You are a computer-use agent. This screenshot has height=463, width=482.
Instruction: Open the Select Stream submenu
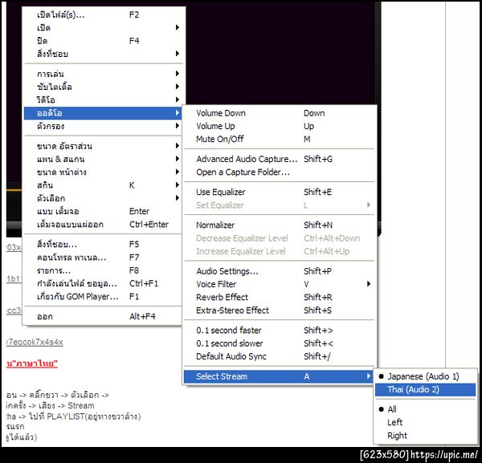(x=279, y=376)
